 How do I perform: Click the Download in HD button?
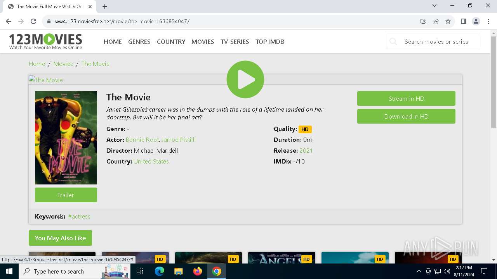pyautogui.click(x=406, y=116)
